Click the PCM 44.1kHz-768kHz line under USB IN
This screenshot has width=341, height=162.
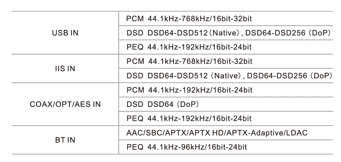(x=189, y=19)
